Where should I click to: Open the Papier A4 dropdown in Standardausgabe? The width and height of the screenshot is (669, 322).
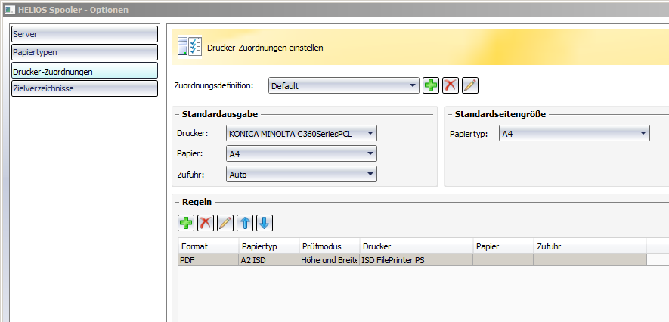(x=301, y=154)
